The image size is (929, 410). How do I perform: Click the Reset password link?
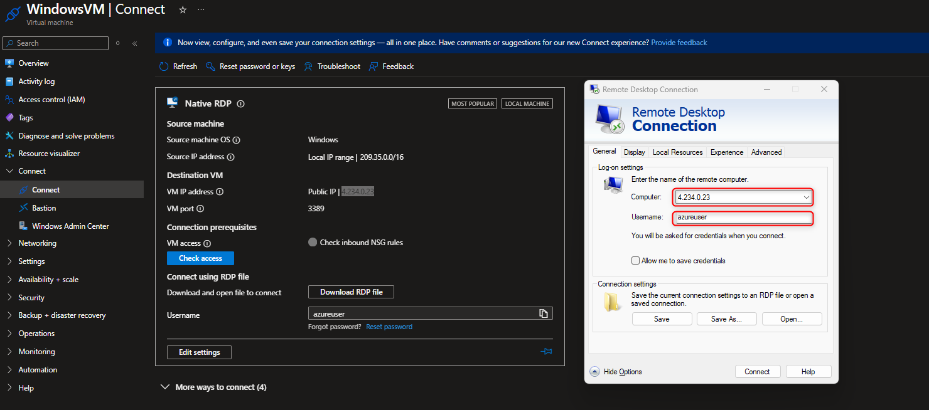click(x=389, y=327)
